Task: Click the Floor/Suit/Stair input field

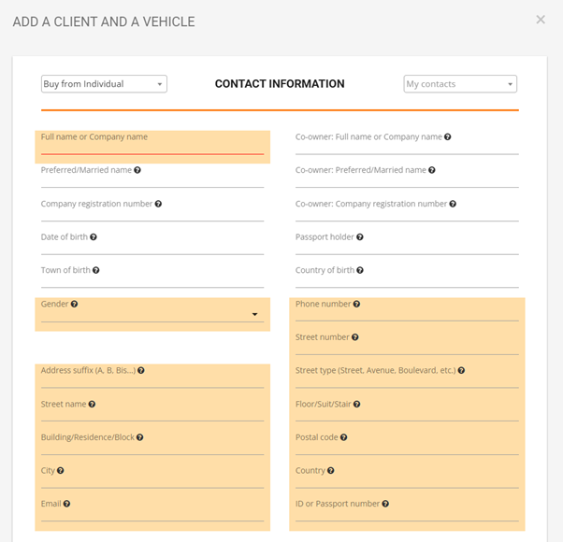Action: [407, 415]
